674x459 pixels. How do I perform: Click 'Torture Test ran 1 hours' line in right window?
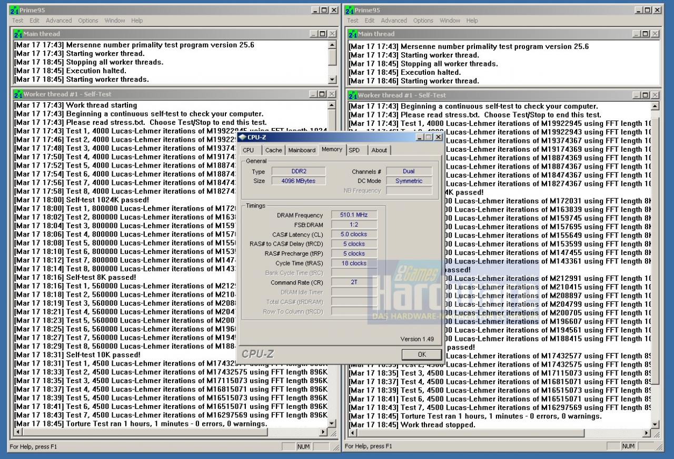(475, 416)
